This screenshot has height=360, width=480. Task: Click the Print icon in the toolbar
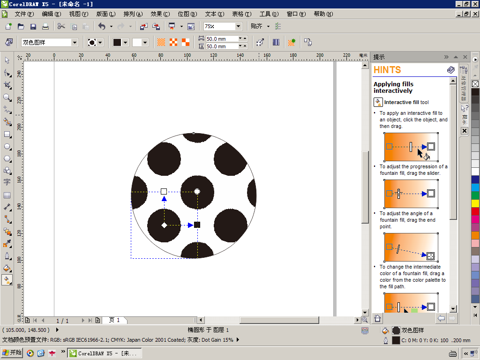pos(45,26)
